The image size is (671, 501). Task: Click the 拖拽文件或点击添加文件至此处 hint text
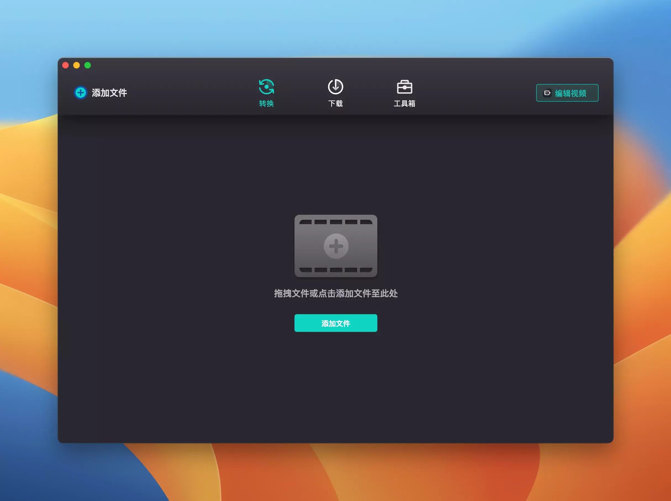click(336, 293)
